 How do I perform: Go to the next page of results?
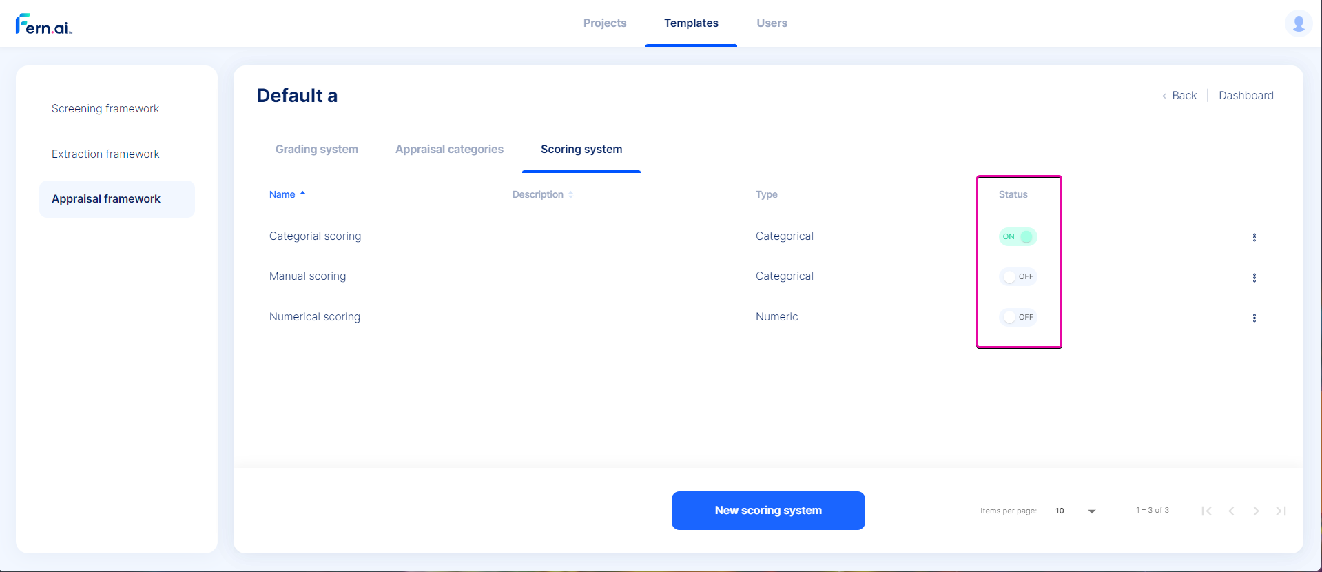1256,511
